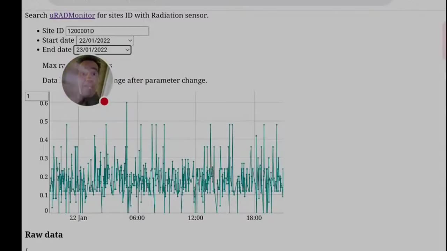Click the '12:00' axis label
This screenshot has width=447, height=251.
(x=196, y=218)
